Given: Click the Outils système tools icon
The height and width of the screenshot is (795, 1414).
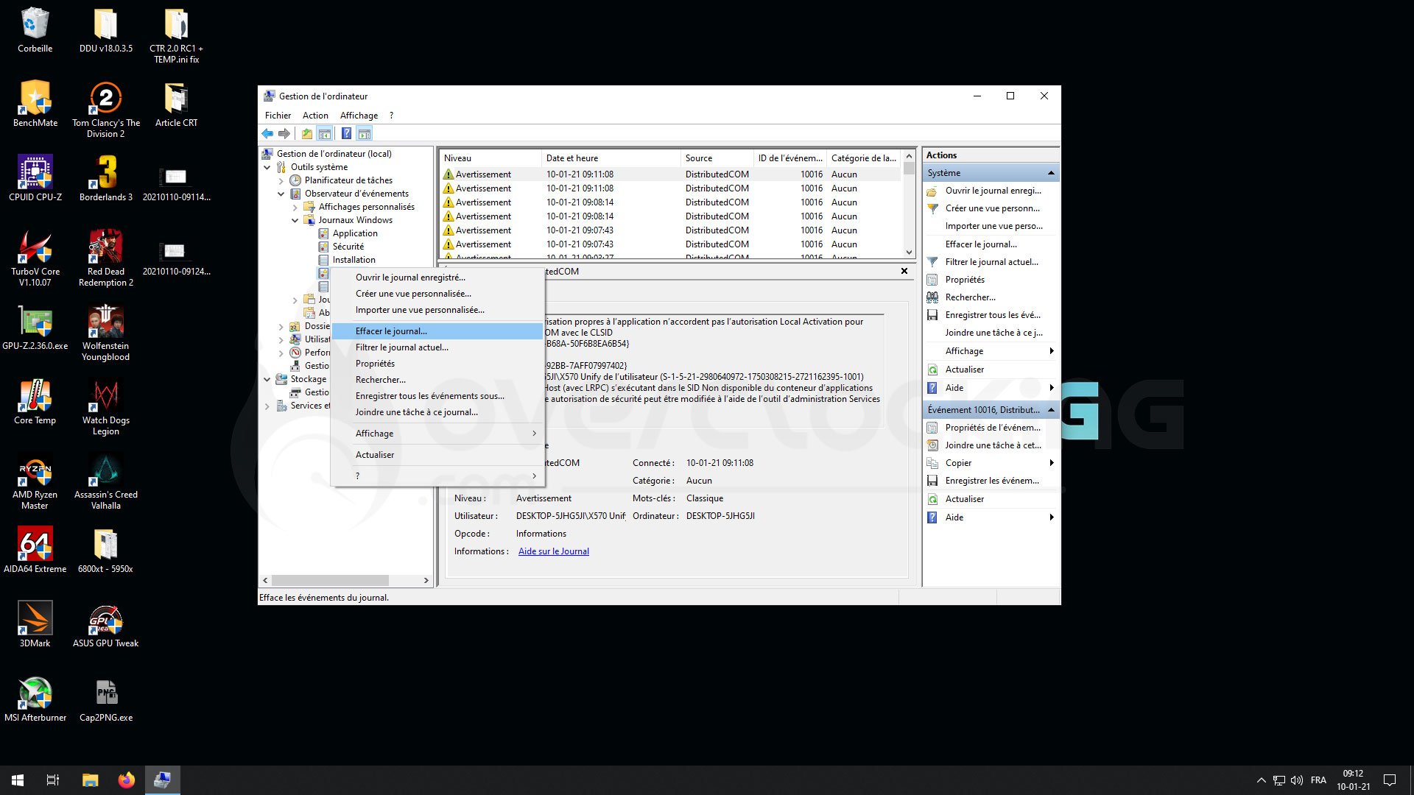Looking at the screenshot, I should (x=281, y=167).
